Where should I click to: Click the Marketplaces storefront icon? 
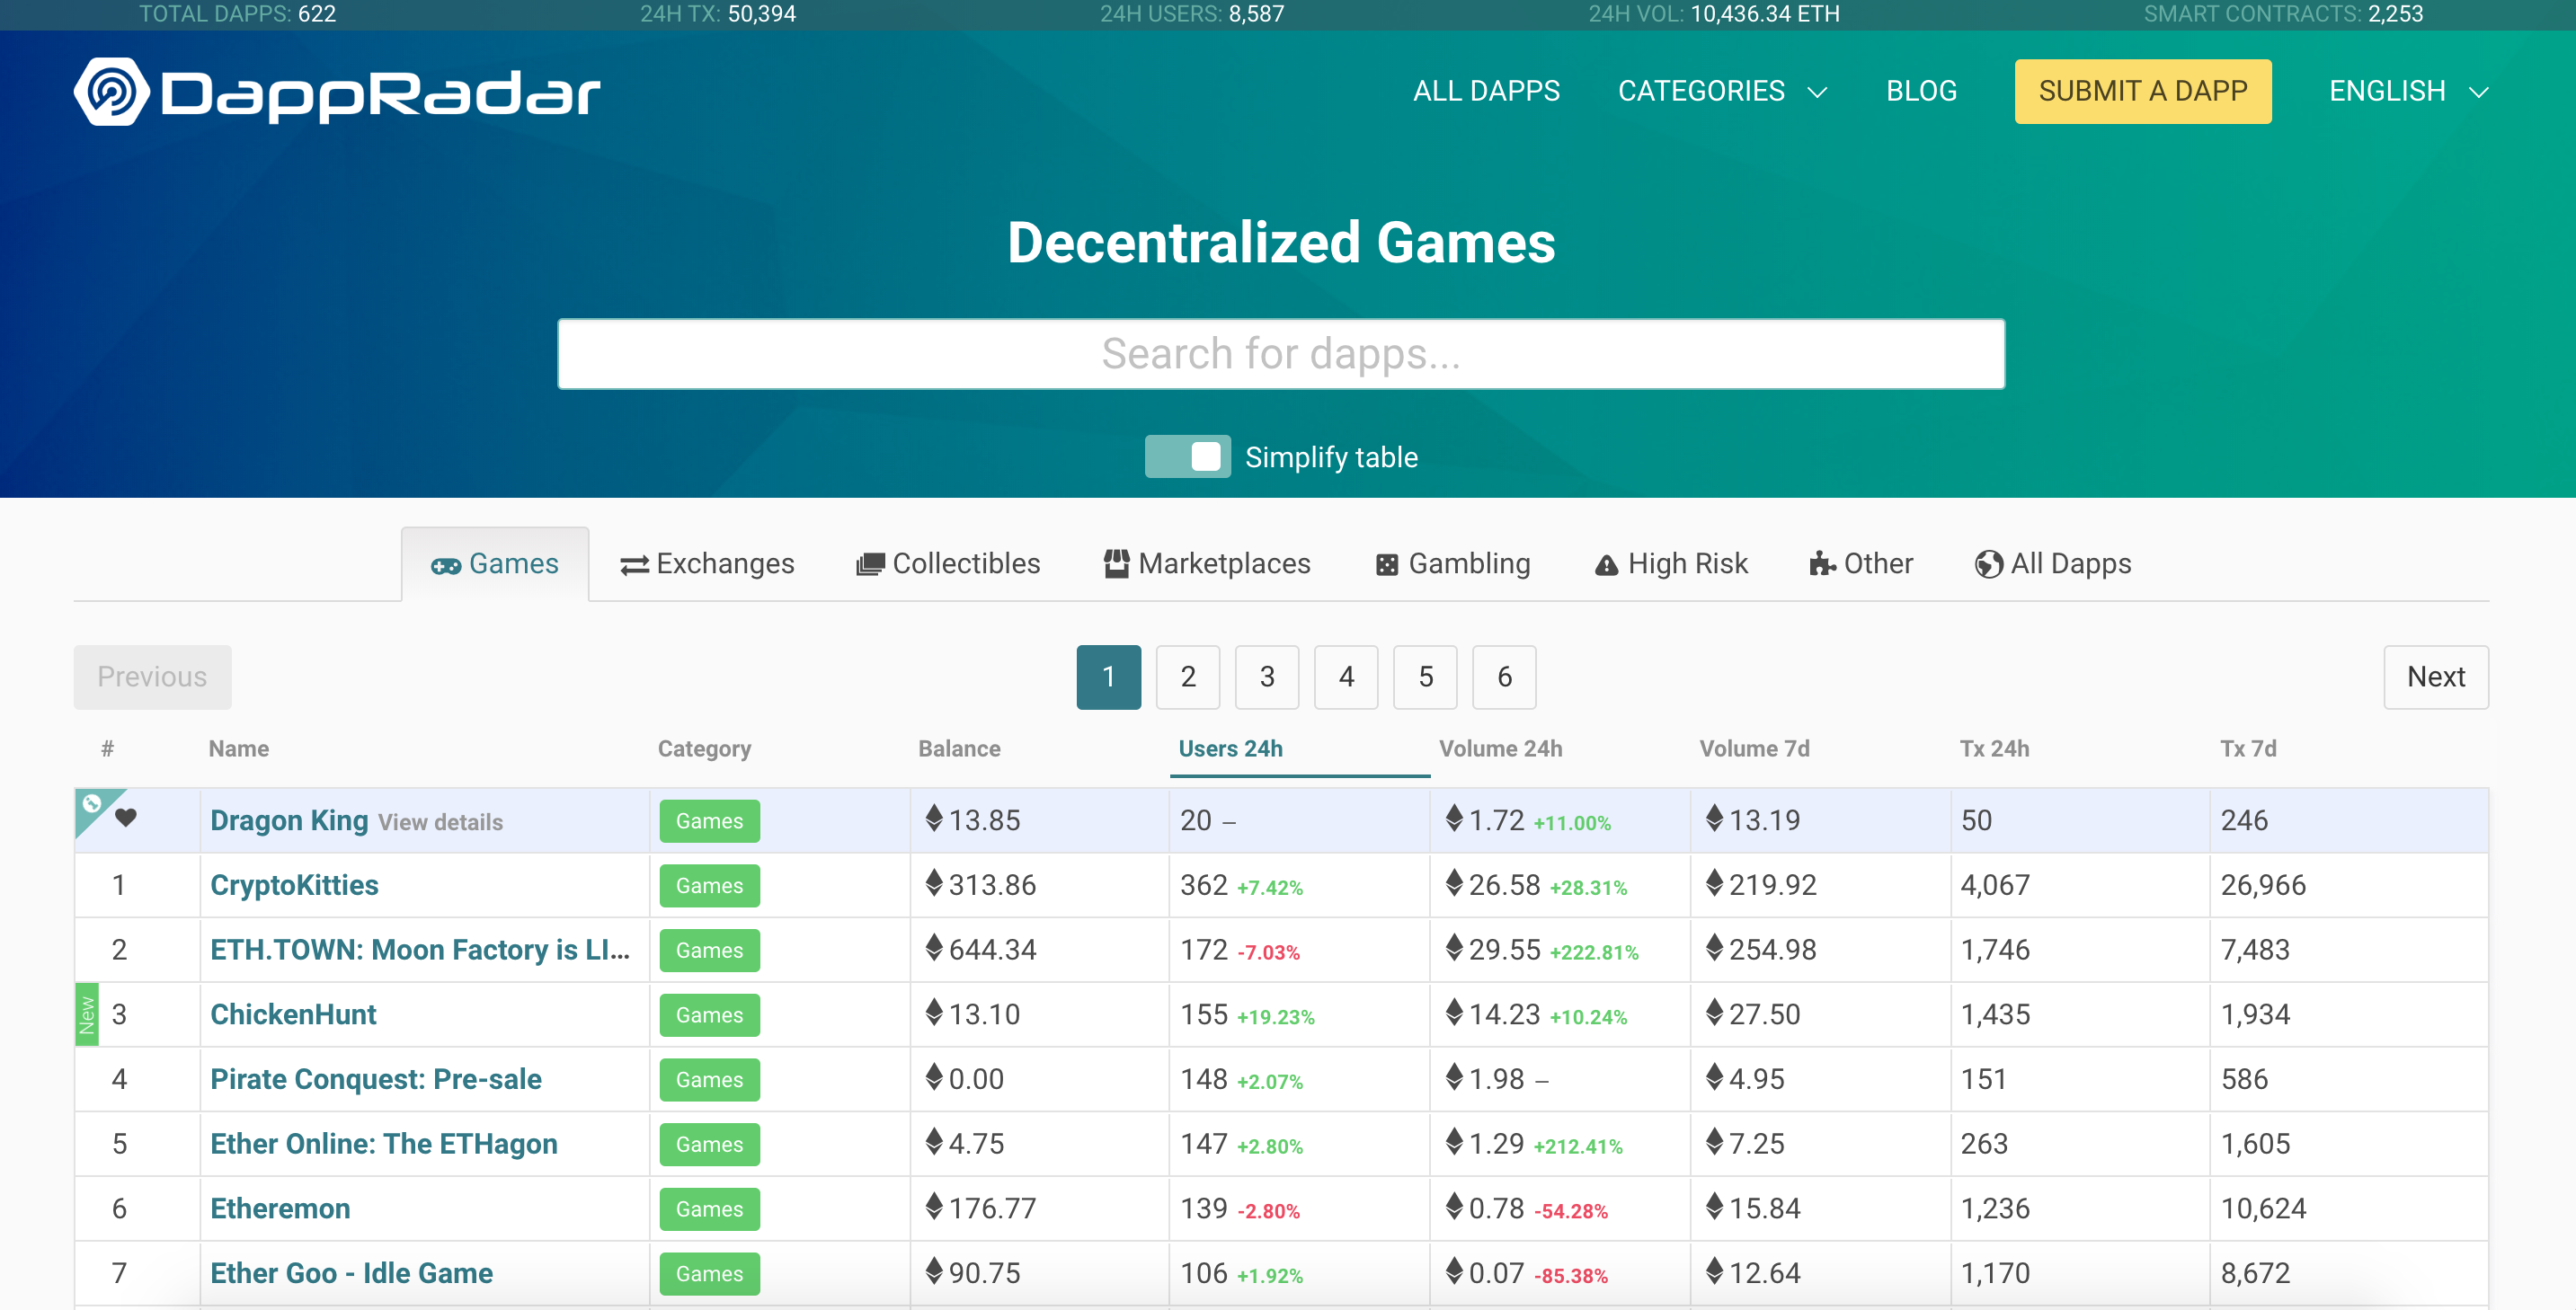tap(1116, 564)
